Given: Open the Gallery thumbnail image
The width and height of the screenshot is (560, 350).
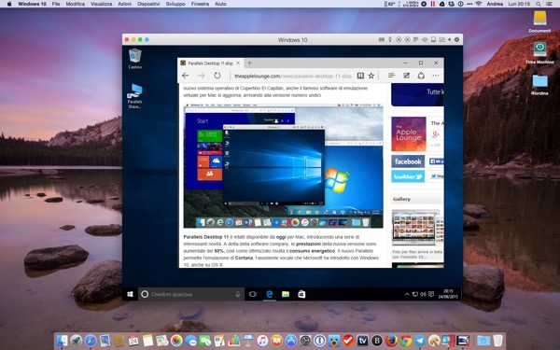Looking at the screenshot, I should [415, 228].
